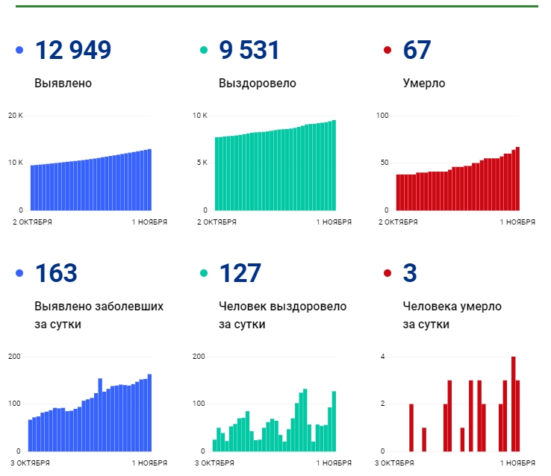Click the total detected count 12 949

73,50
